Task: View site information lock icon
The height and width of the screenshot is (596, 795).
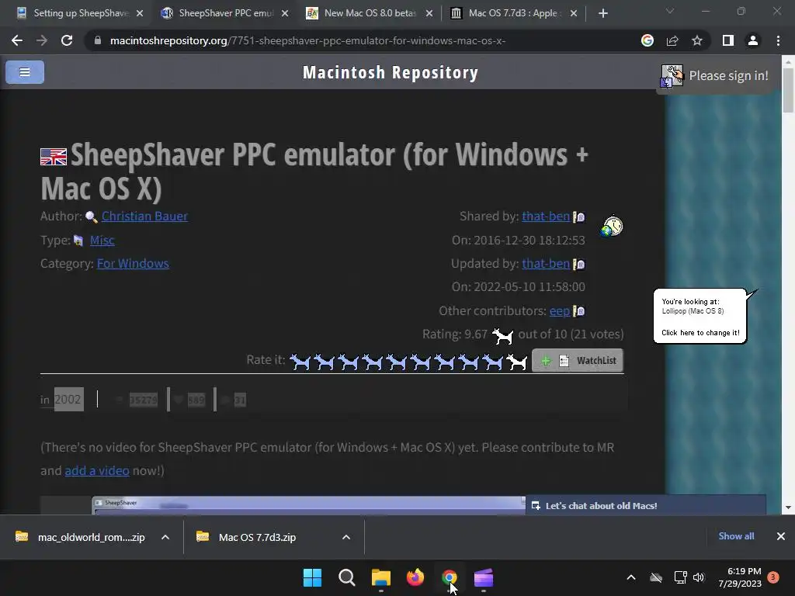Action: pos(98,40)
